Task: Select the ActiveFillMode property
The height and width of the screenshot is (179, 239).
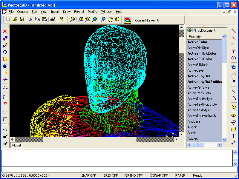Action: coord(204,65)
